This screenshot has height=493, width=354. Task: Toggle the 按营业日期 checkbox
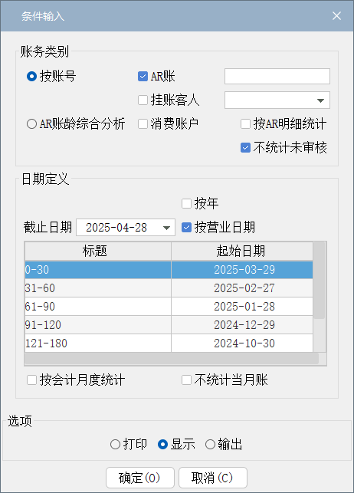(187, 227)
